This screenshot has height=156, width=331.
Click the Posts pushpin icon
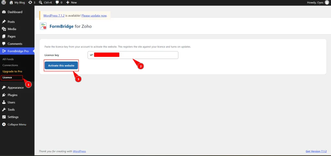coord(4,22)
